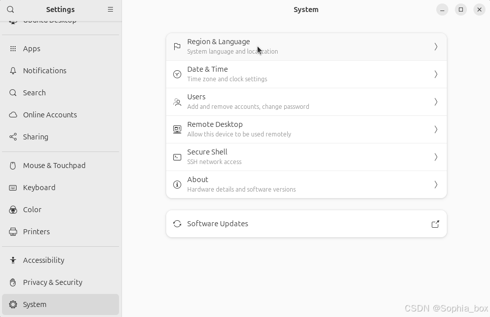Click the search magnifier icon in the header
This screenshot has height=317, width=490.
pos(11,10)
